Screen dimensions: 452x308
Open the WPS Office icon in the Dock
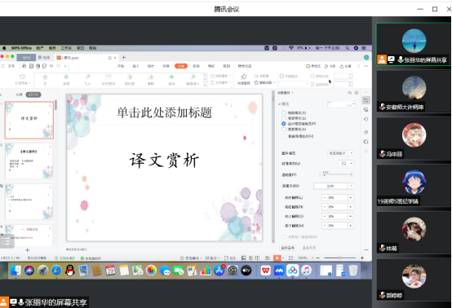coord(265,271)
